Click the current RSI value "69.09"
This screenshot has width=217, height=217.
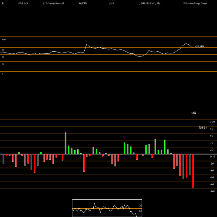pyautogui.click(x=200, y=46)
